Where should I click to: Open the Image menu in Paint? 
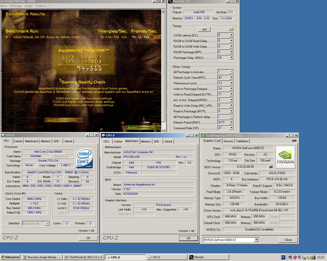pos(28,6)
